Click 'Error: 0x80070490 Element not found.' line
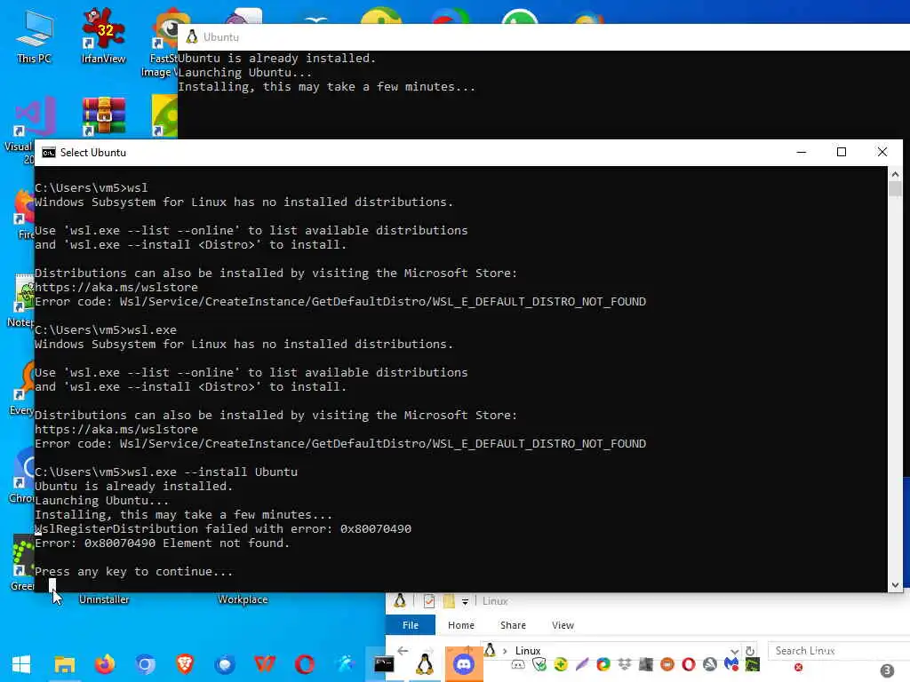This screenshot has height=682, width=910. (x=162, y=543)
